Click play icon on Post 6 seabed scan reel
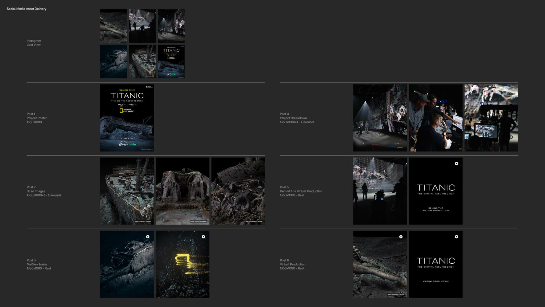This screenshot has height=307, width=545. pyautogui.click(x=401, y=237)
